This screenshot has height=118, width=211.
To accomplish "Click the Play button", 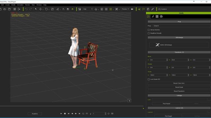I will (61, 114).
